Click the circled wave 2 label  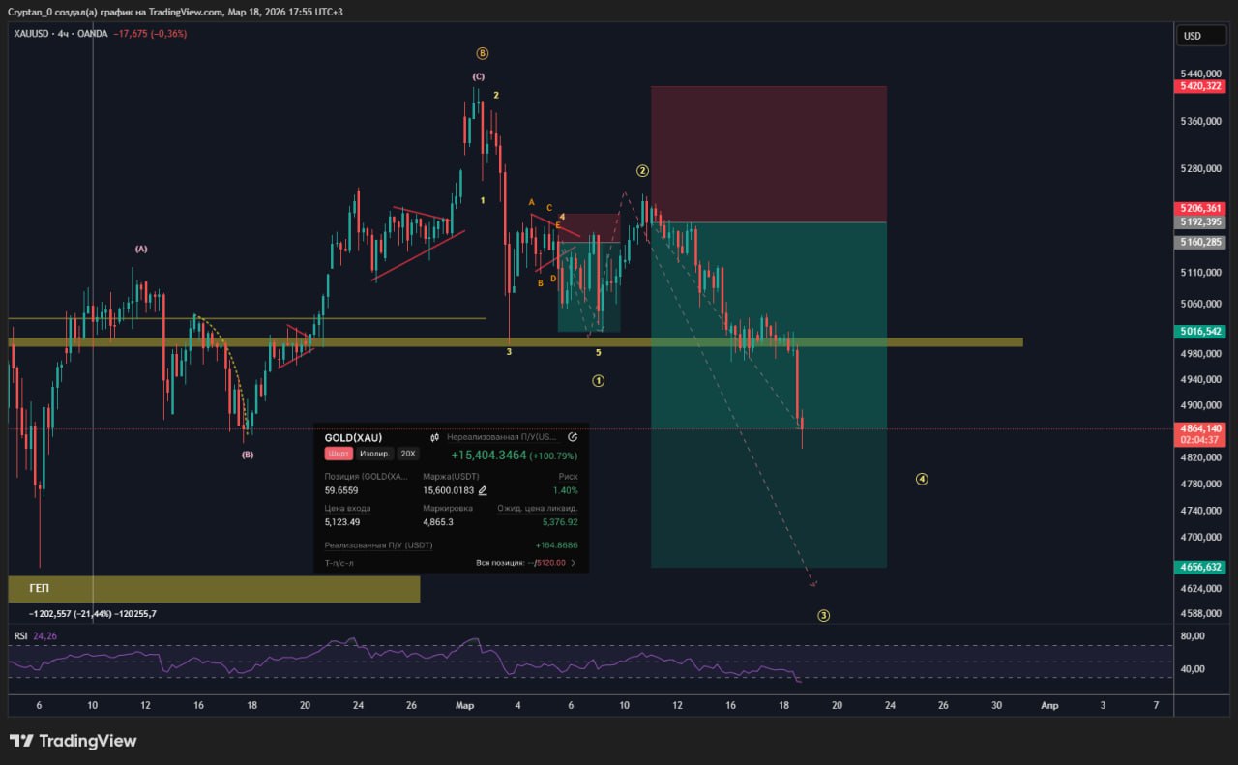(x=642, y=171)
